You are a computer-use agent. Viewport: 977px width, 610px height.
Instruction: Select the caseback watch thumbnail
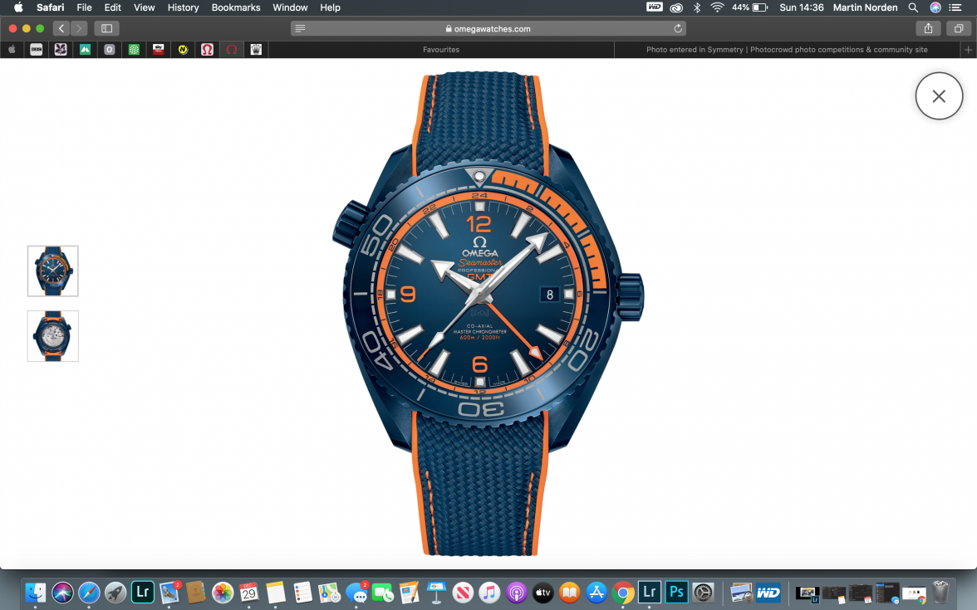(53, 336)
